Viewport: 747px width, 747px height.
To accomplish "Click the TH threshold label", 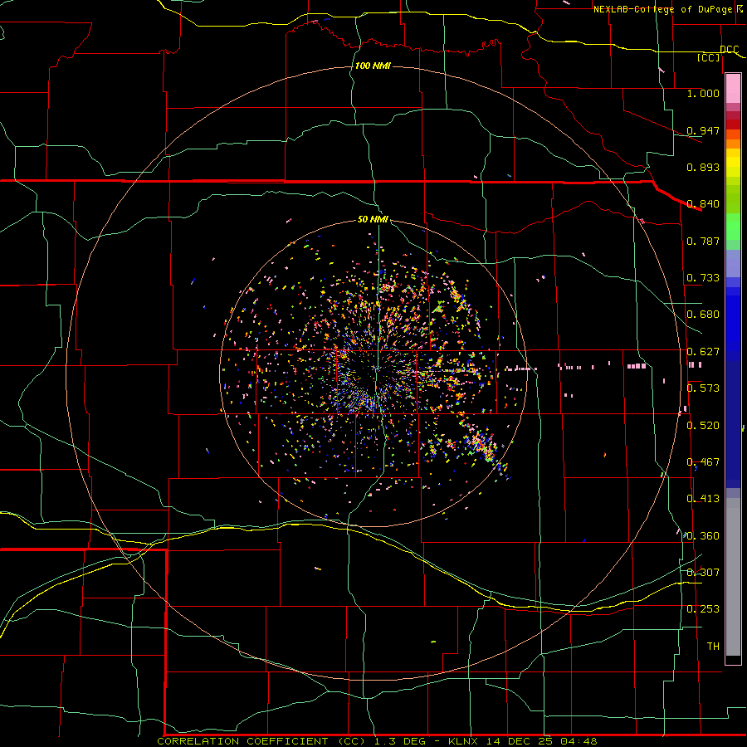I will pyautogui.click(x=713, y=647).
